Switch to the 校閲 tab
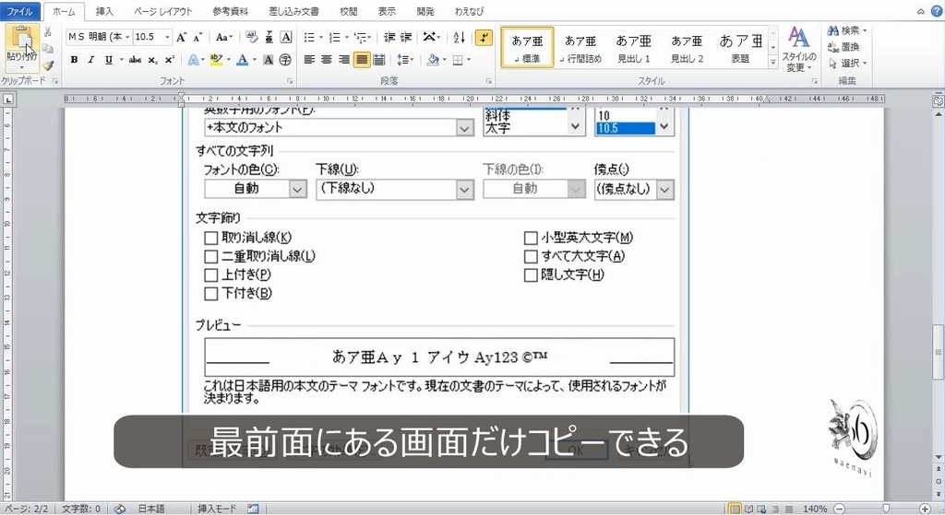 tap(348, 11)
